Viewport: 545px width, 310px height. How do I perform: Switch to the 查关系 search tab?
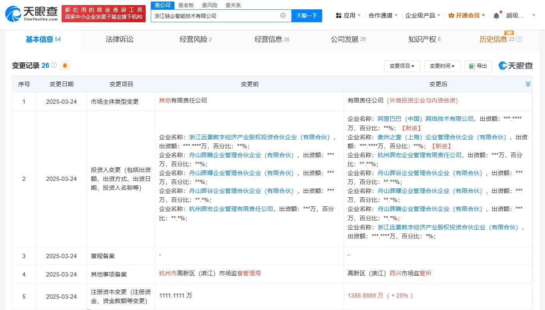tap(233, 5)
